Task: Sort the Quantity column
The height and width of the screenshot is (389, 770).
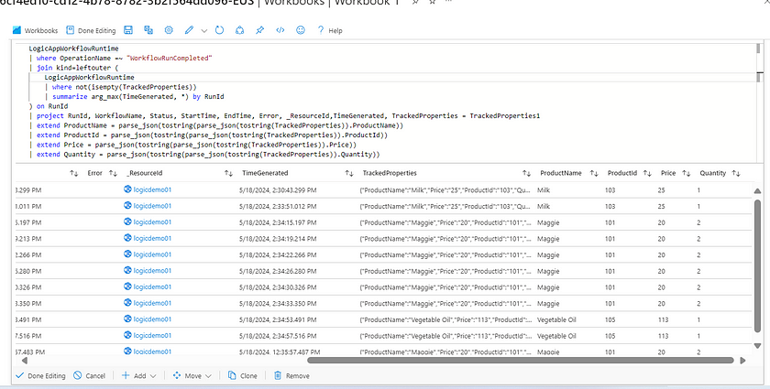Action: click(735, 173)
